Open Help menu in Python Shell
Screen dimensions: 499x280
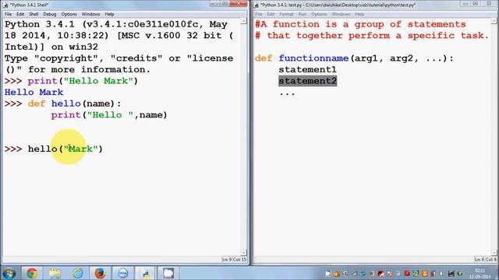click(109, 14)
